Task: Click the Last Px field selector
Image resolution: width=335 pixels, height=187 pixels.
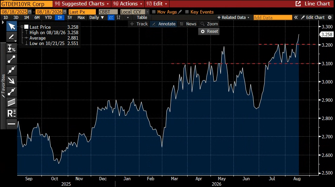Action: tap(82, 12)
